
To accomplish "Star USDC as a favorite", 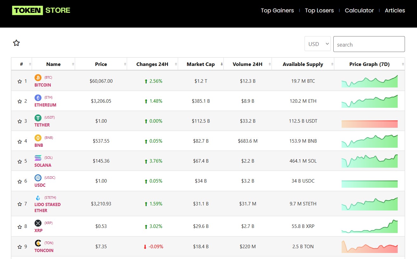I will [x=20, y=181].
